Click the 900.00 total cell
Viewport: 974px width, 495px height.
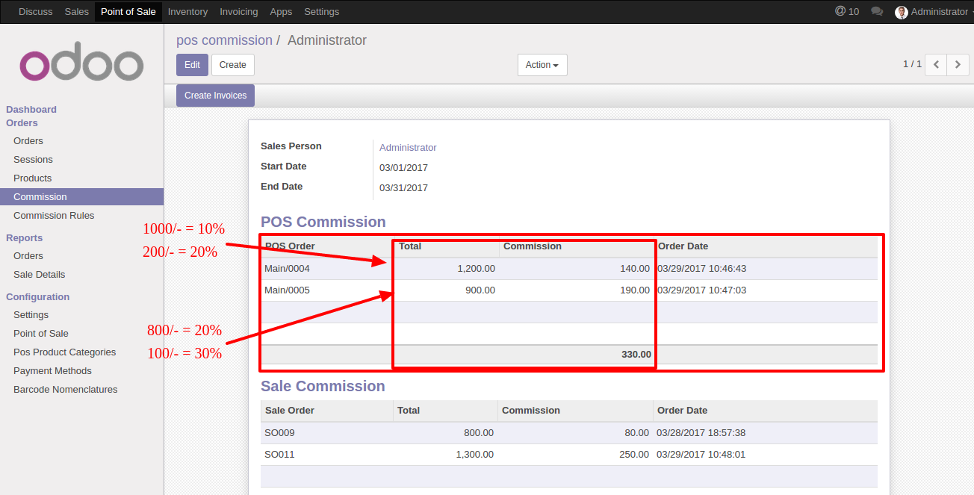click(x=480, y=290)
